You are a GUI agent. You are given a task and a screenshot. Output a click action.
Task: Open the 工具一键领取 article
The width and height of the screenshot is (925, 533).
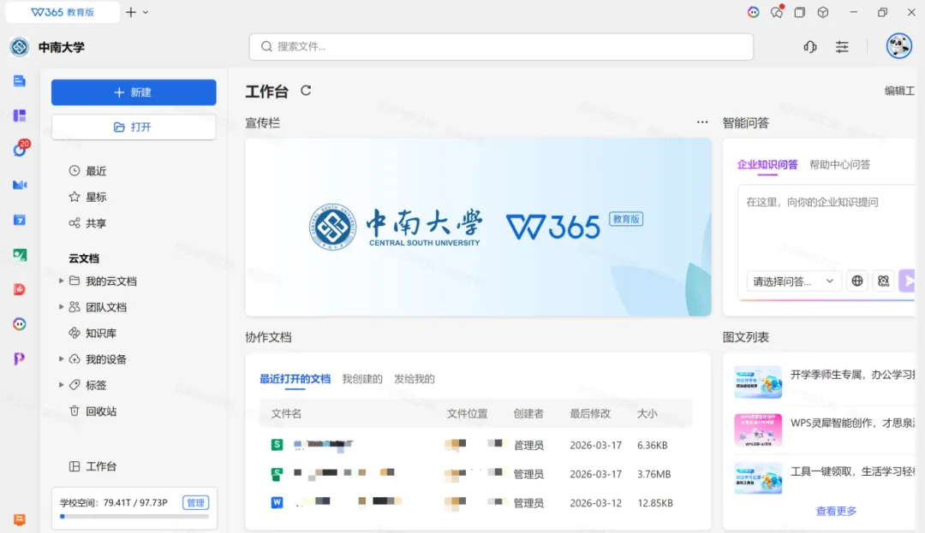coord(825,477)
